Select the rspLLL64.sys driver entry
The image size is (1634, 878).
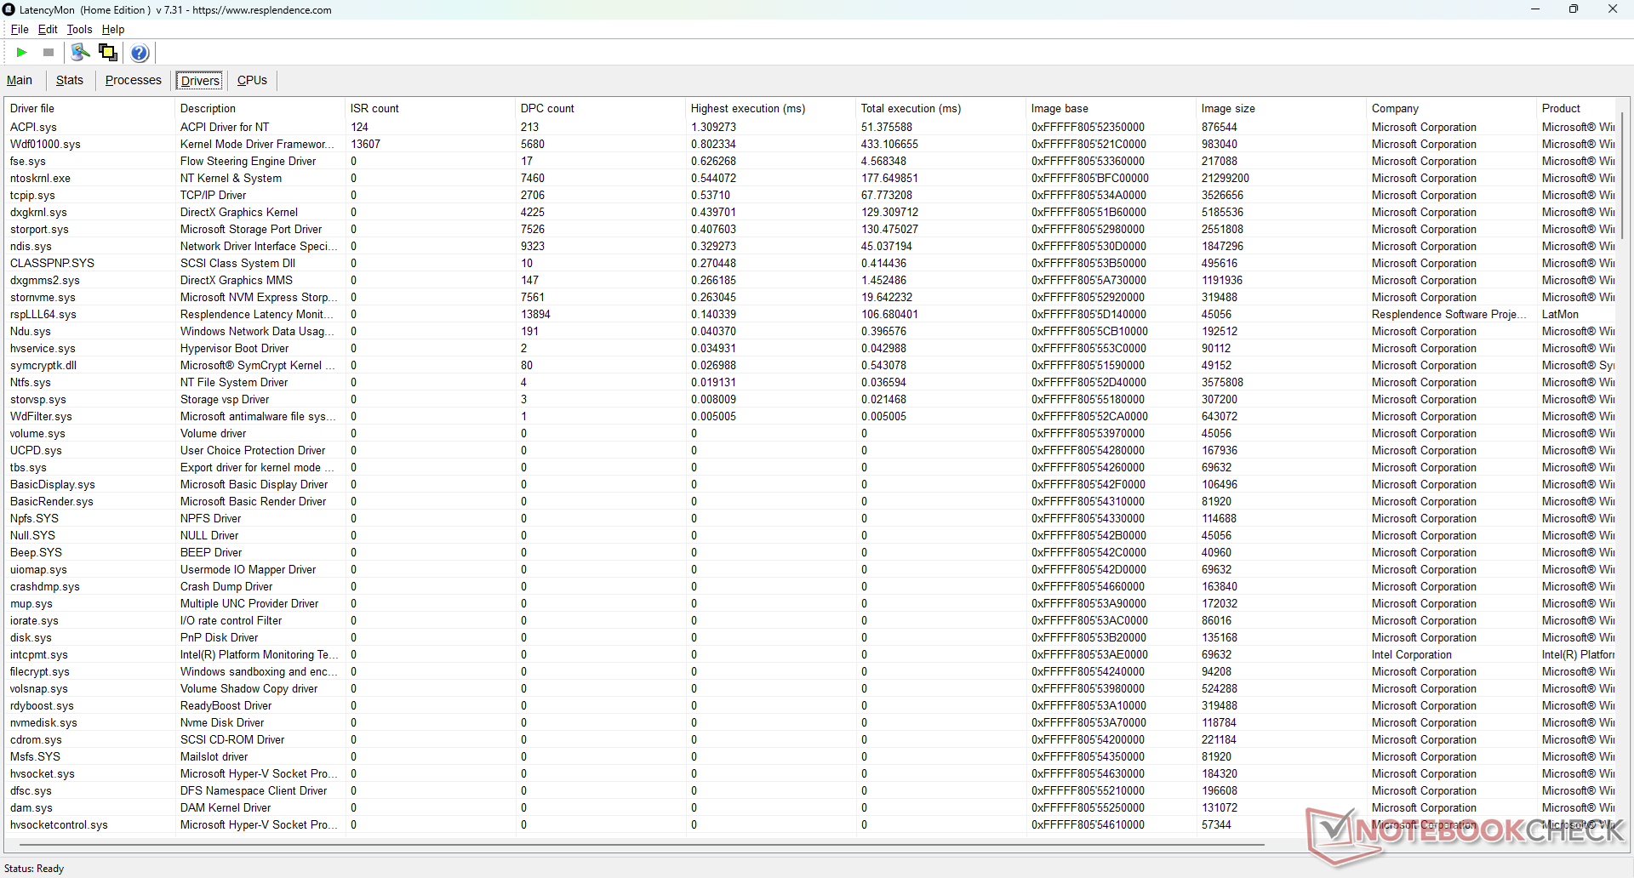point(43,314)
